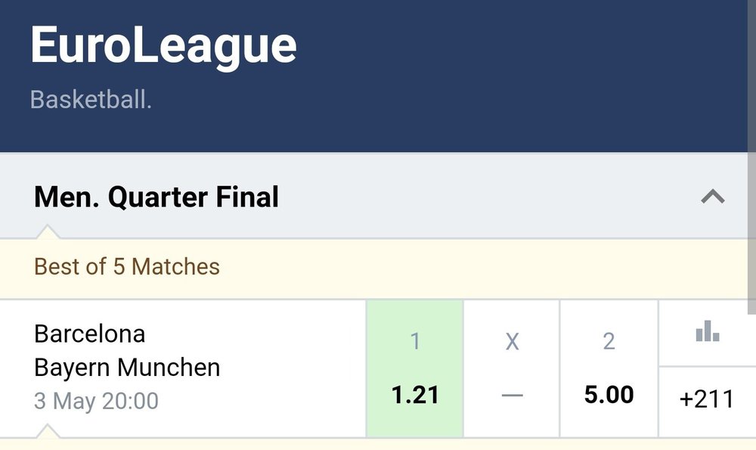This screenshot has width=756, height=450.
Task: Open the Barcelona team name
Action: 90,334
